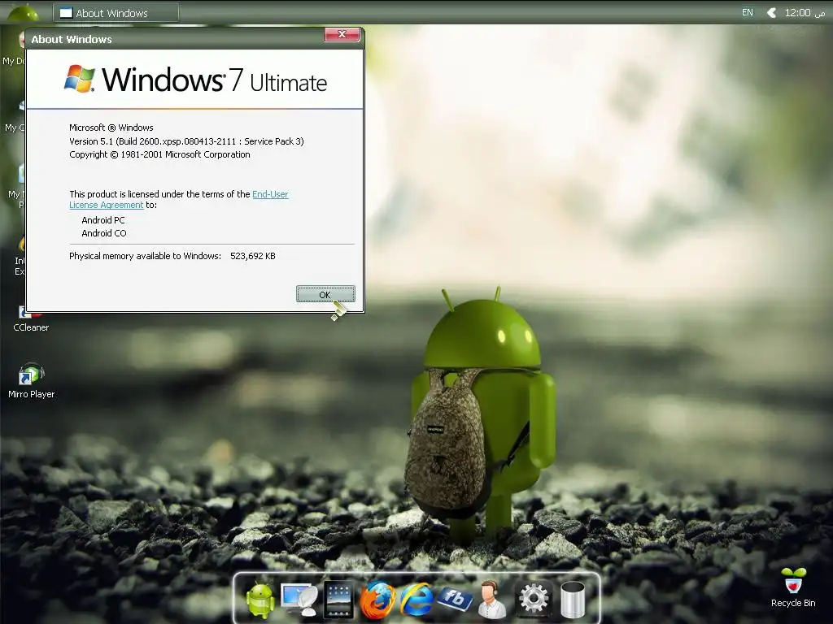Expand hidden tray icons with the arrow
Screen dimensions: 833x624
click(x=771, y=12)
